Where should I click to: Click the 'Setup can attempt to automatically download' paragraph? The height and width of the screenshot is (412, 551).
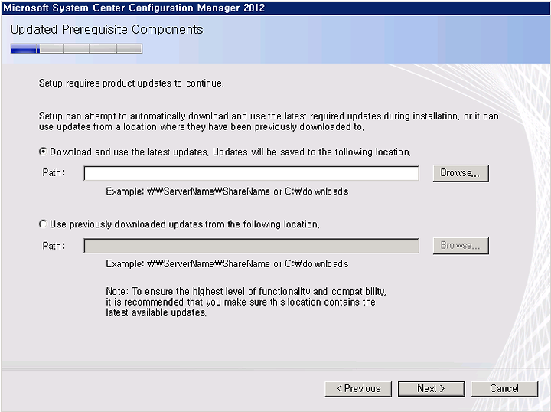269,121
